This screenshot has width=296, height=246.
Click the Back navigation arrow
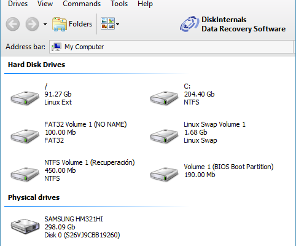pos(13,24)
